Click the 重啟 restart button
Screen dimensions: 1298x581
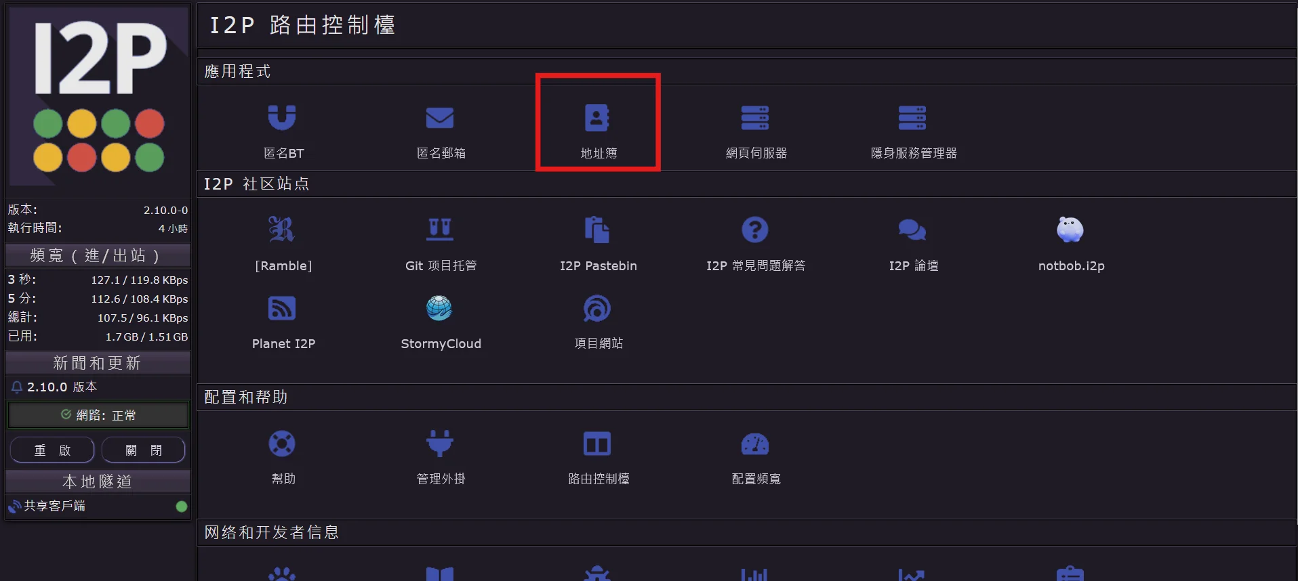[52, 450]
